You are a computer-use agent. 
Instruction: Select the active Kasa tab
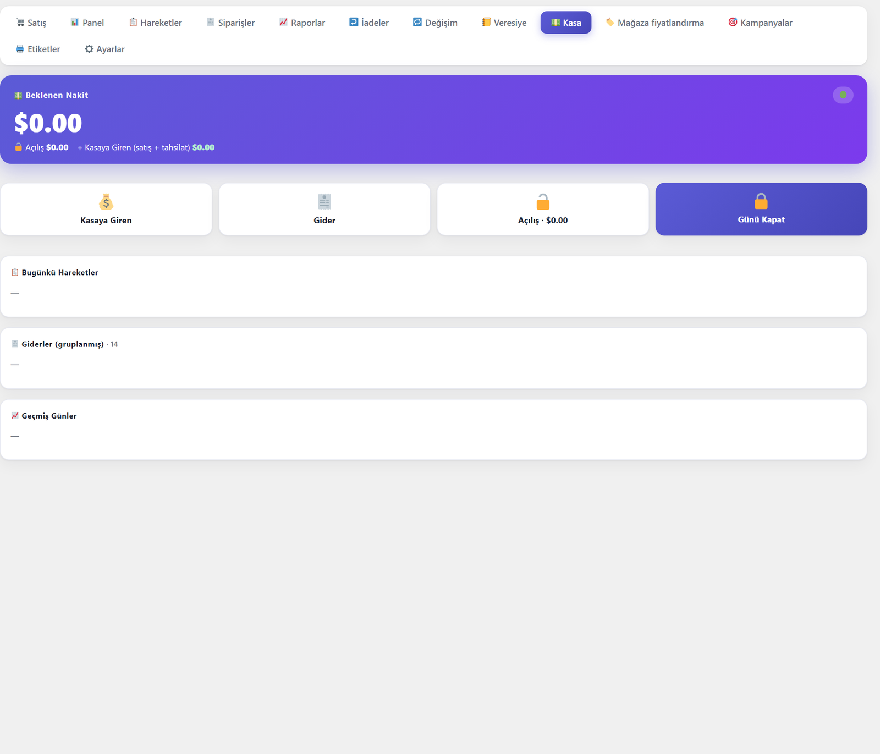[566, 23]
